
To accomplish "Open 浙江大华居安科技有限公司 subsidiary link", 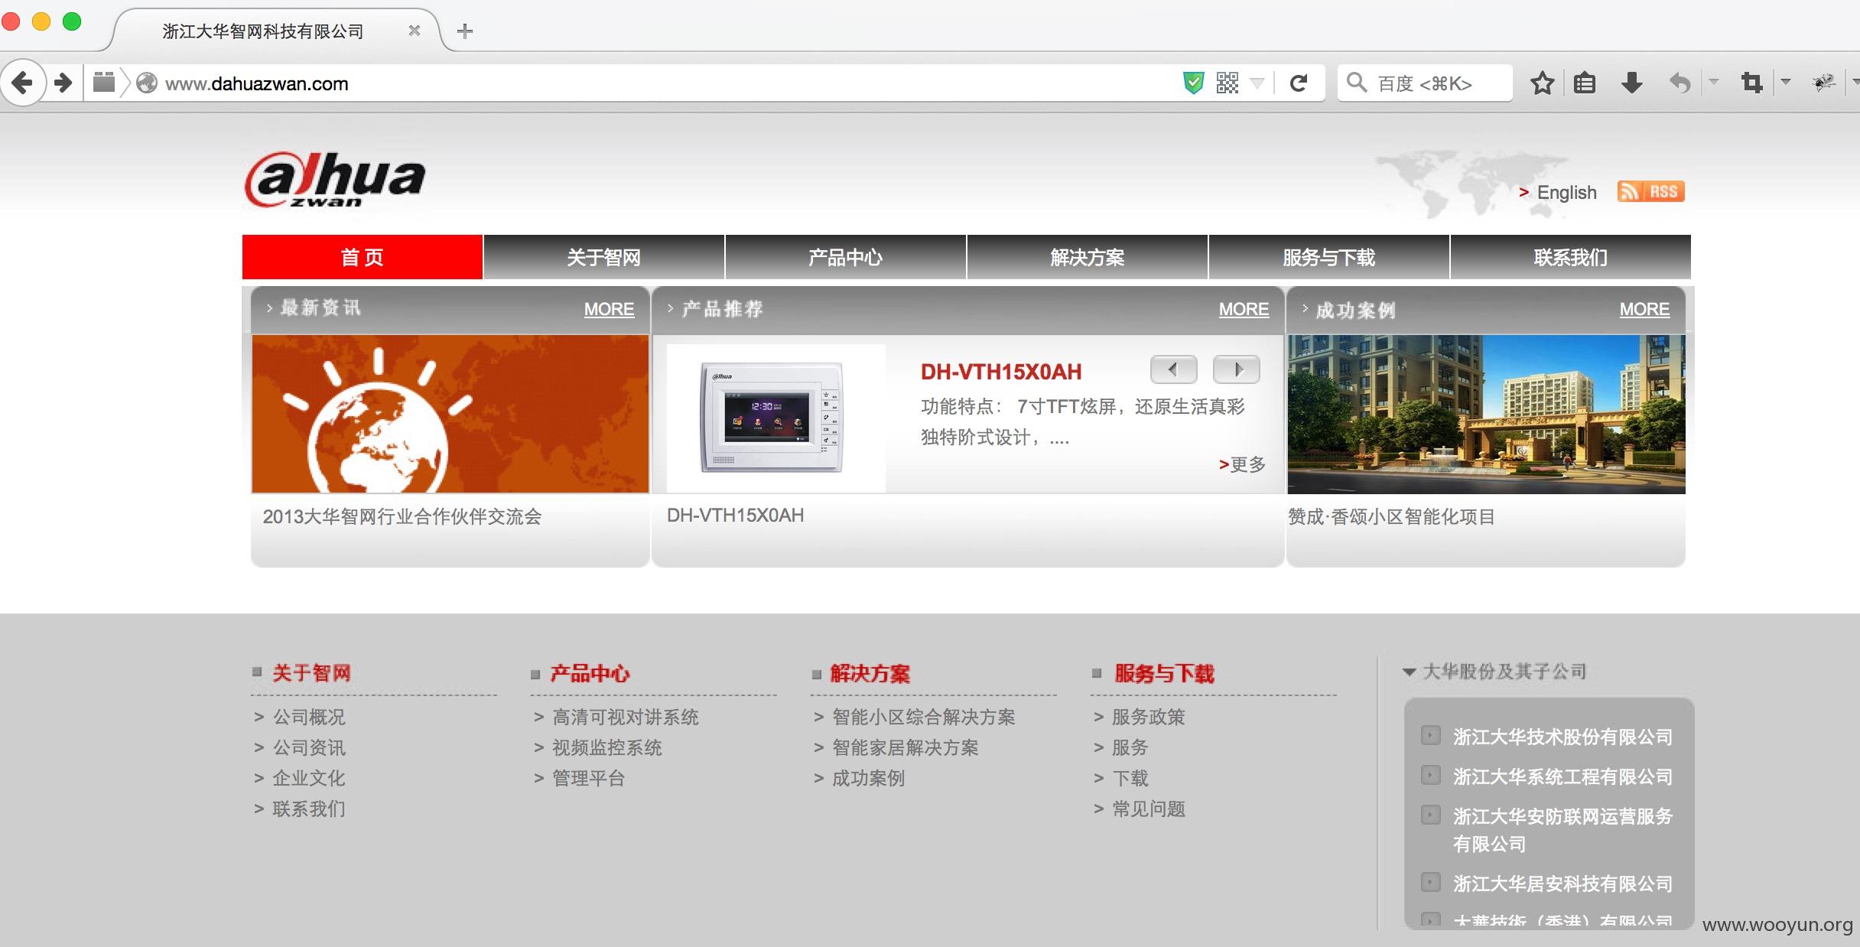I will tap(1563, 884).
